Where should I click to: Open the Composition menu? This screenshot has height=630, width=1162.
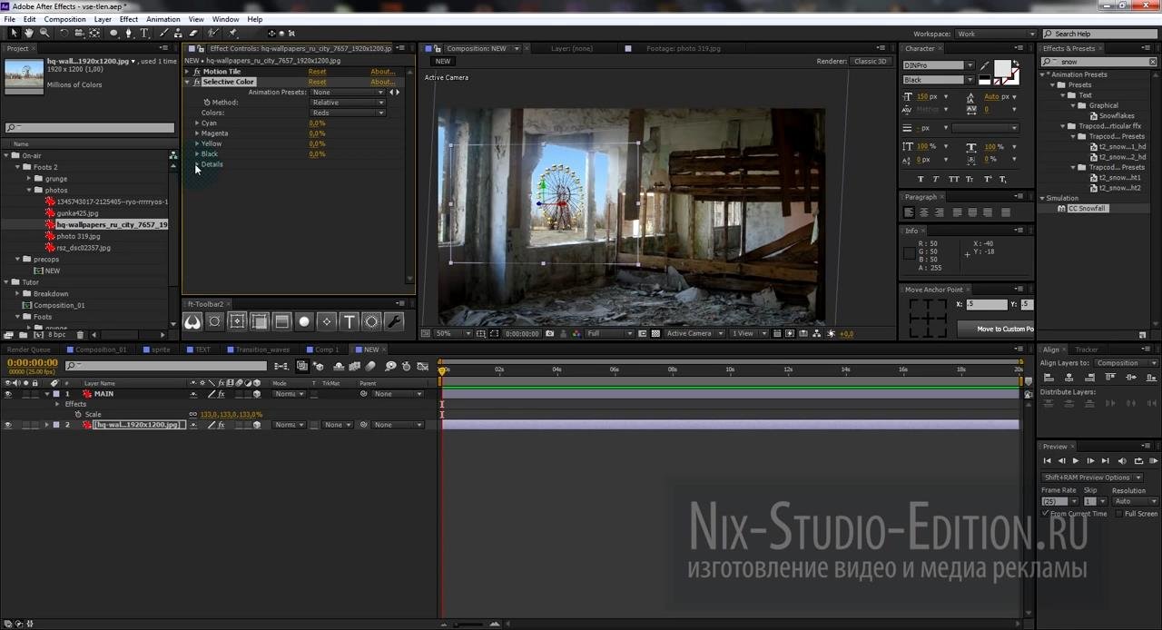click(x=64, y=19)
